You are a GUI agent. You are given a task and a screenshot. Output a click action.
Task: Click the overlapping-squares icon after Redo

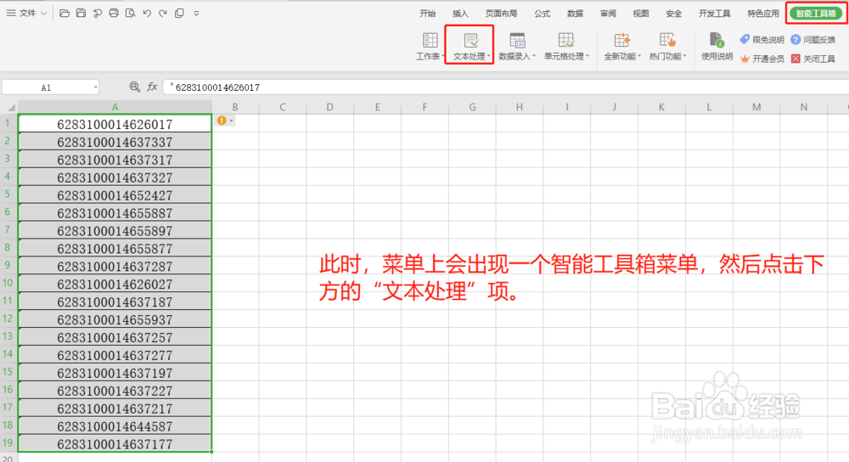pos(179,13)
